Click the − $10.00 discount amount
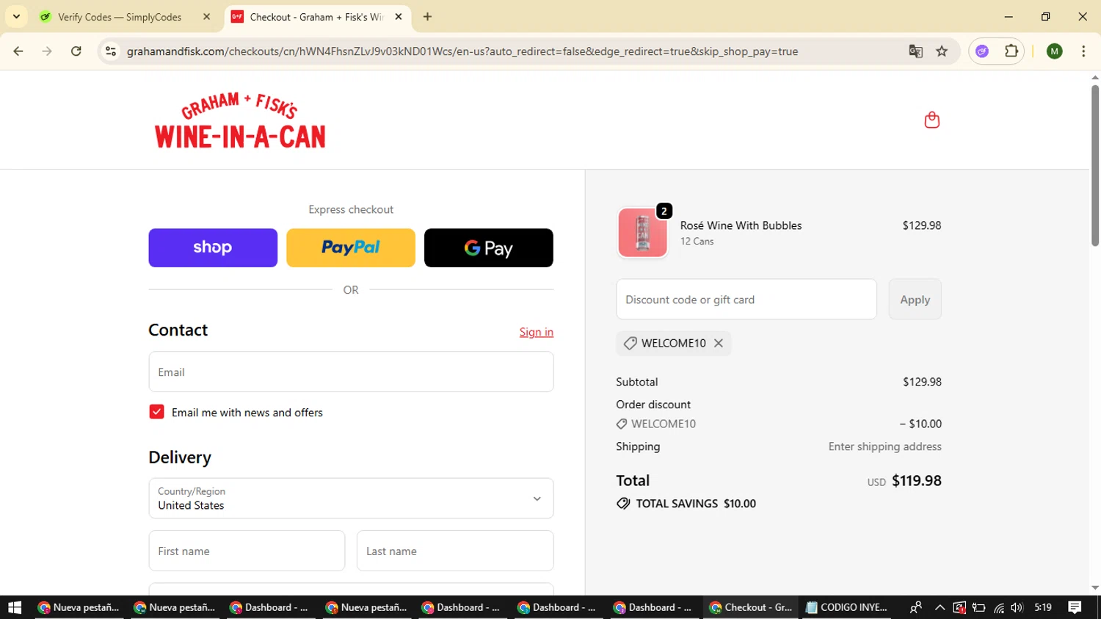Image resolution: width=1101 pixels, height=619 pixels. click(920, 424)
